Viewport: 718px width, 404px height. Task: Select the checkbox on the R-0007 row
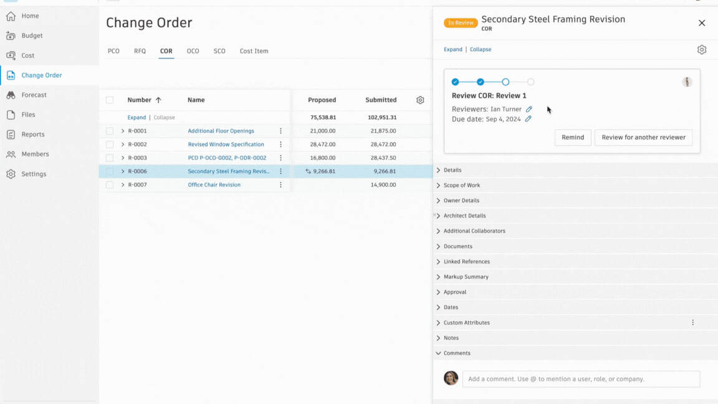pyautogui.click(x=109, y=185)
